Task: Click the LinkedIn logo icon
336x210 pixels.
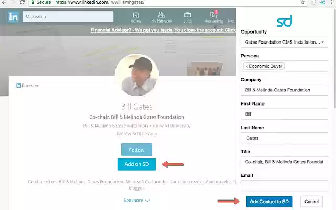Action: click(13, 17)
